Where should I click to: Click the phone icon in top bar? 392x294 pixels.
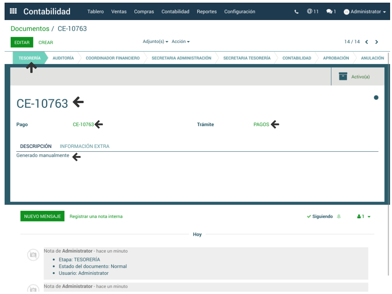point(296,12)
